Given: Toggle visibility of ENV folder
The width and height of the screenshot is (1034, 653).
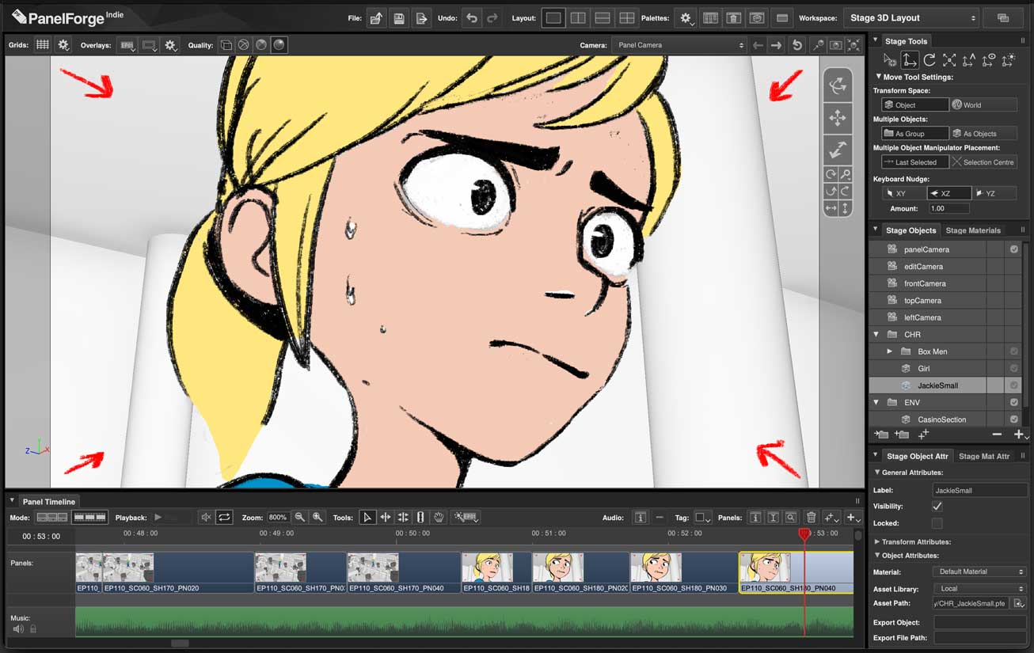Looking at the screenshot, I should [x=1013, y=402].
